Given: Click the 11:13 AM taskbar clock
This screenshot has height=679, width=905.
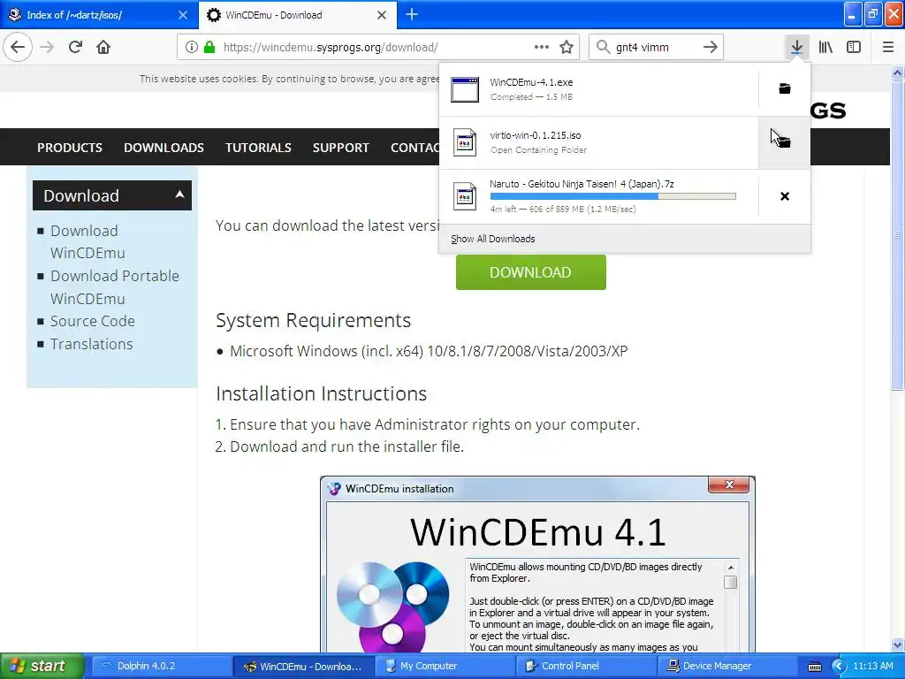Looking at the screenshot, I should click(x=872, y=666).
